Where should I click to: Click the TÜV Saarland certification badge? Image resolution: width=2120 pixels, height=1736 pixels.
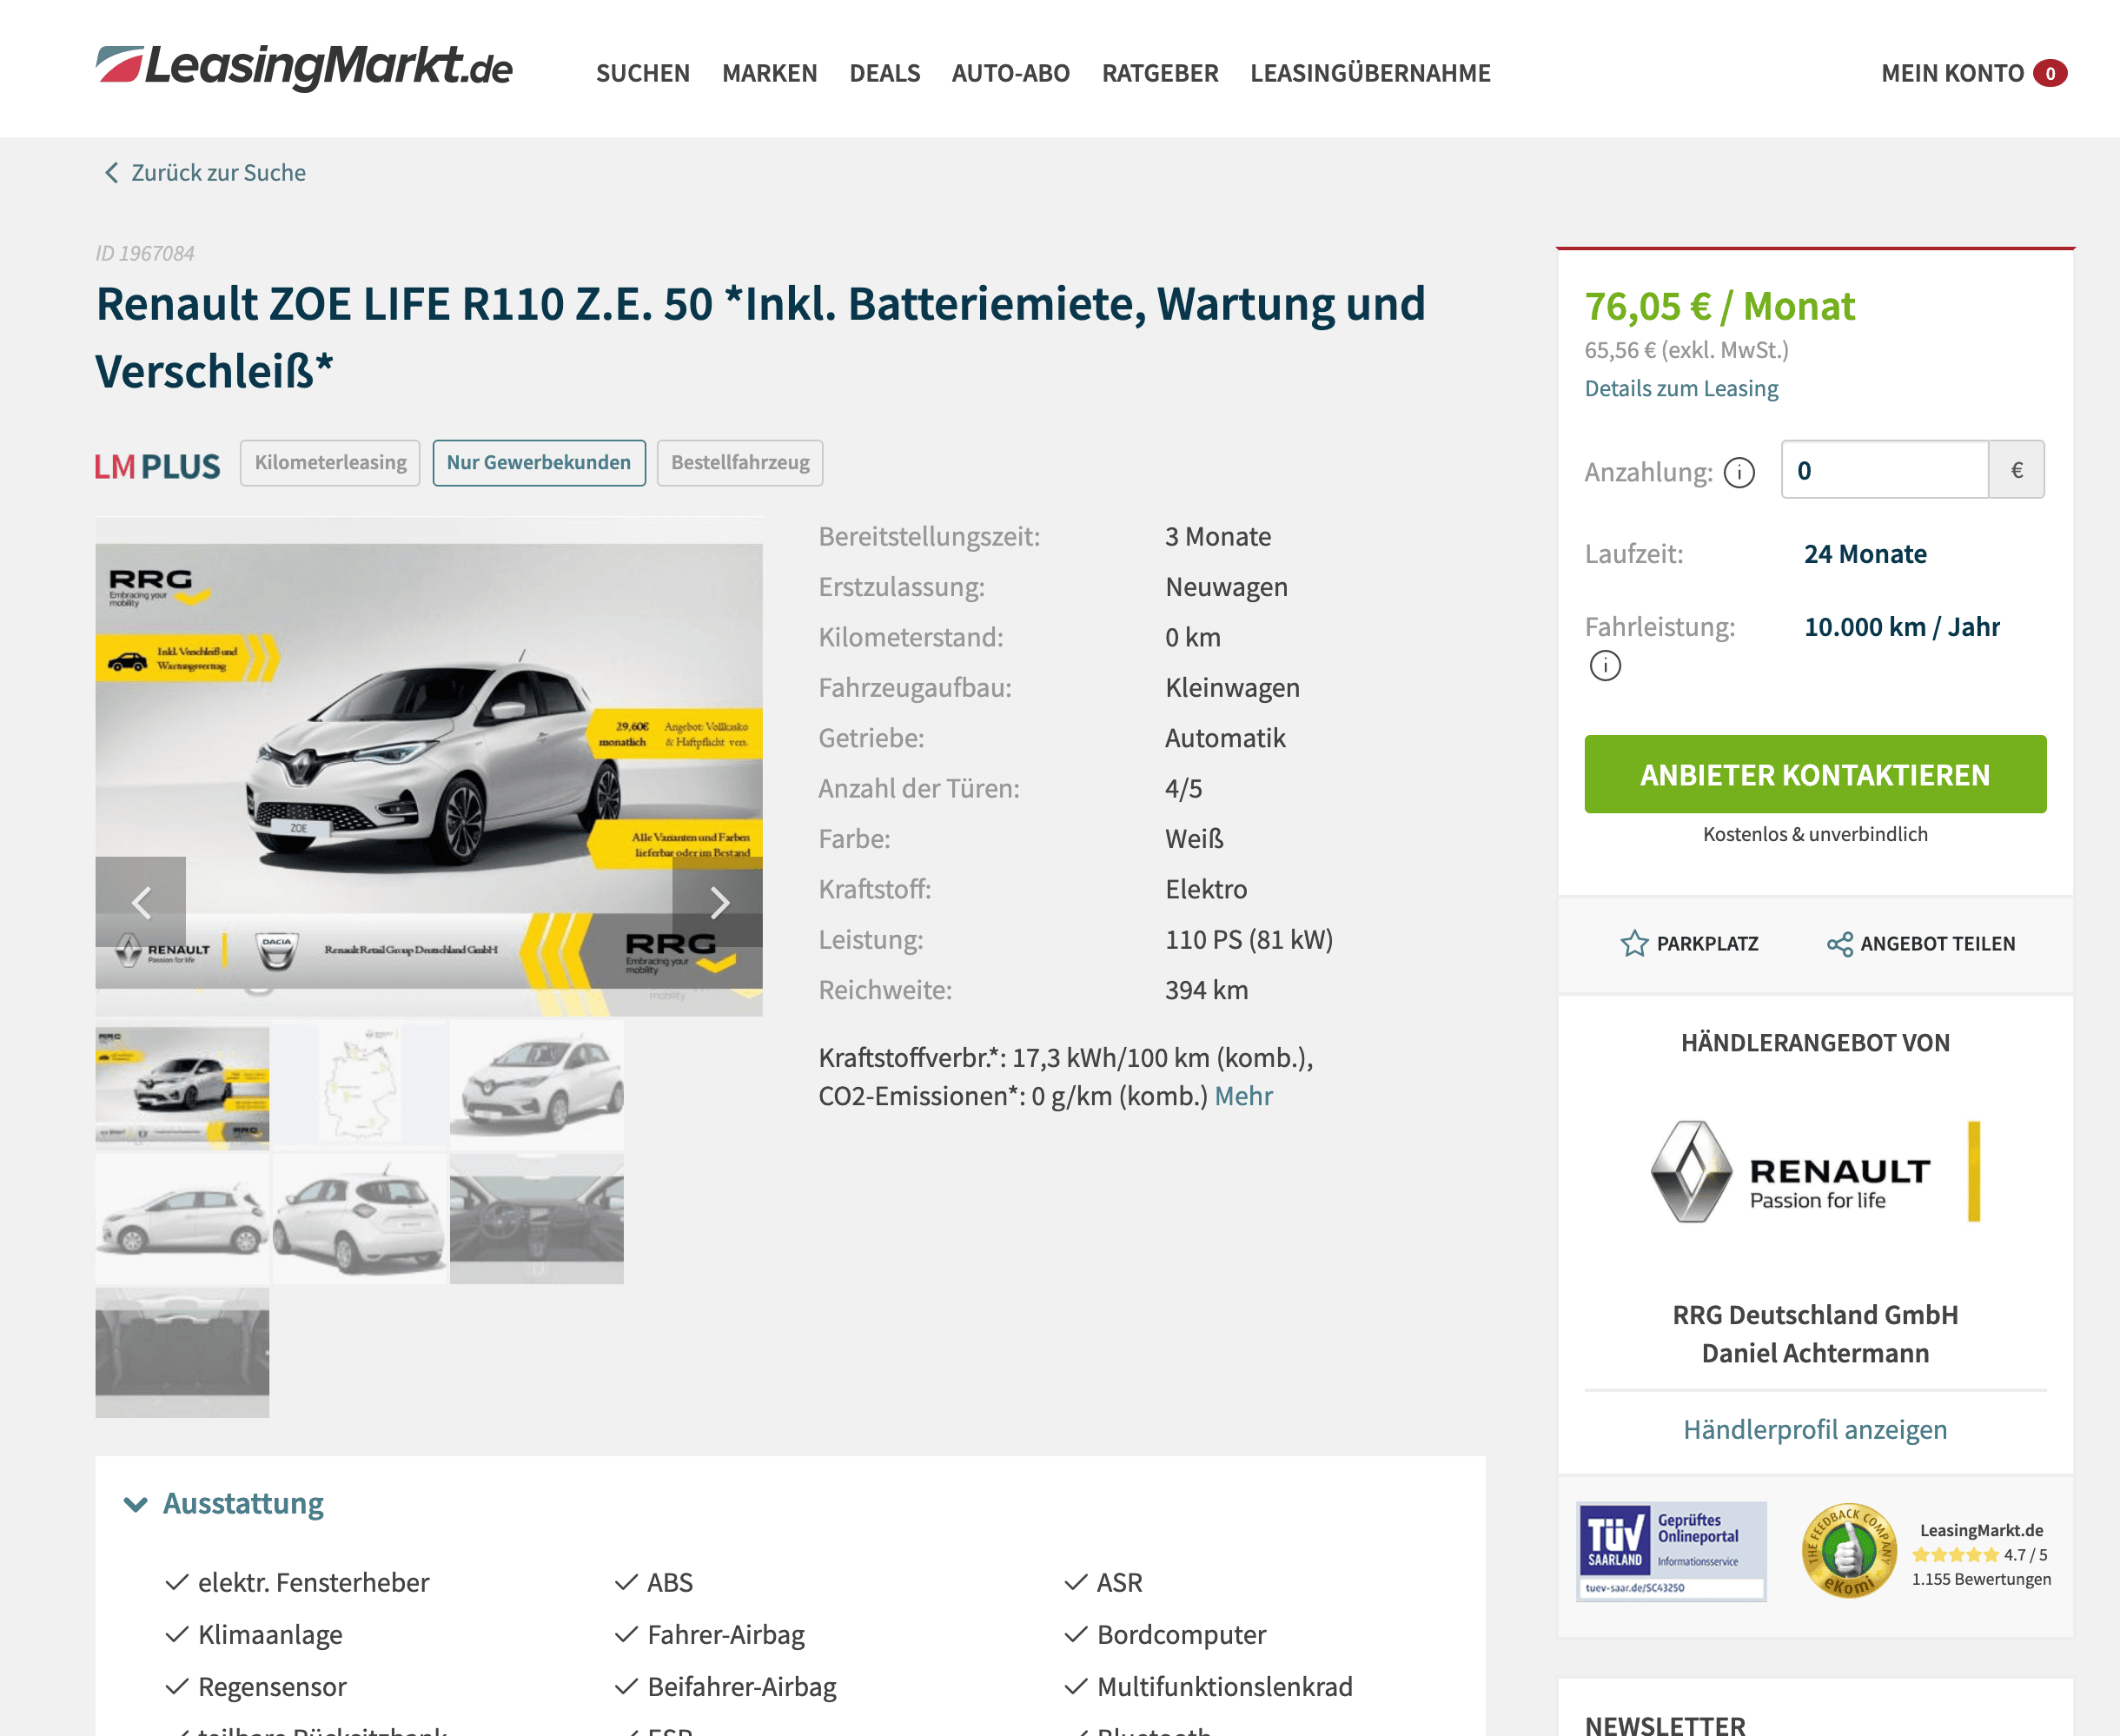pos(1671,1551)
